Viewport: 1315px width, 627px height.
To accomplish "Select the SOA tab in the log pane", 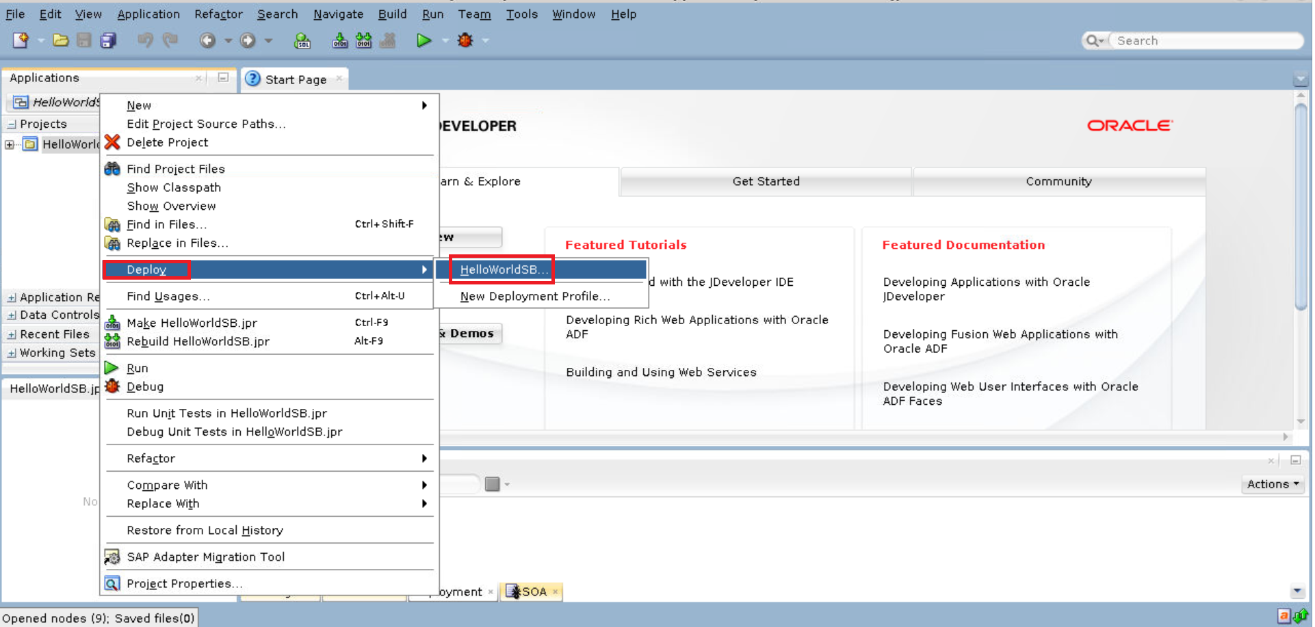I will 532,591.
